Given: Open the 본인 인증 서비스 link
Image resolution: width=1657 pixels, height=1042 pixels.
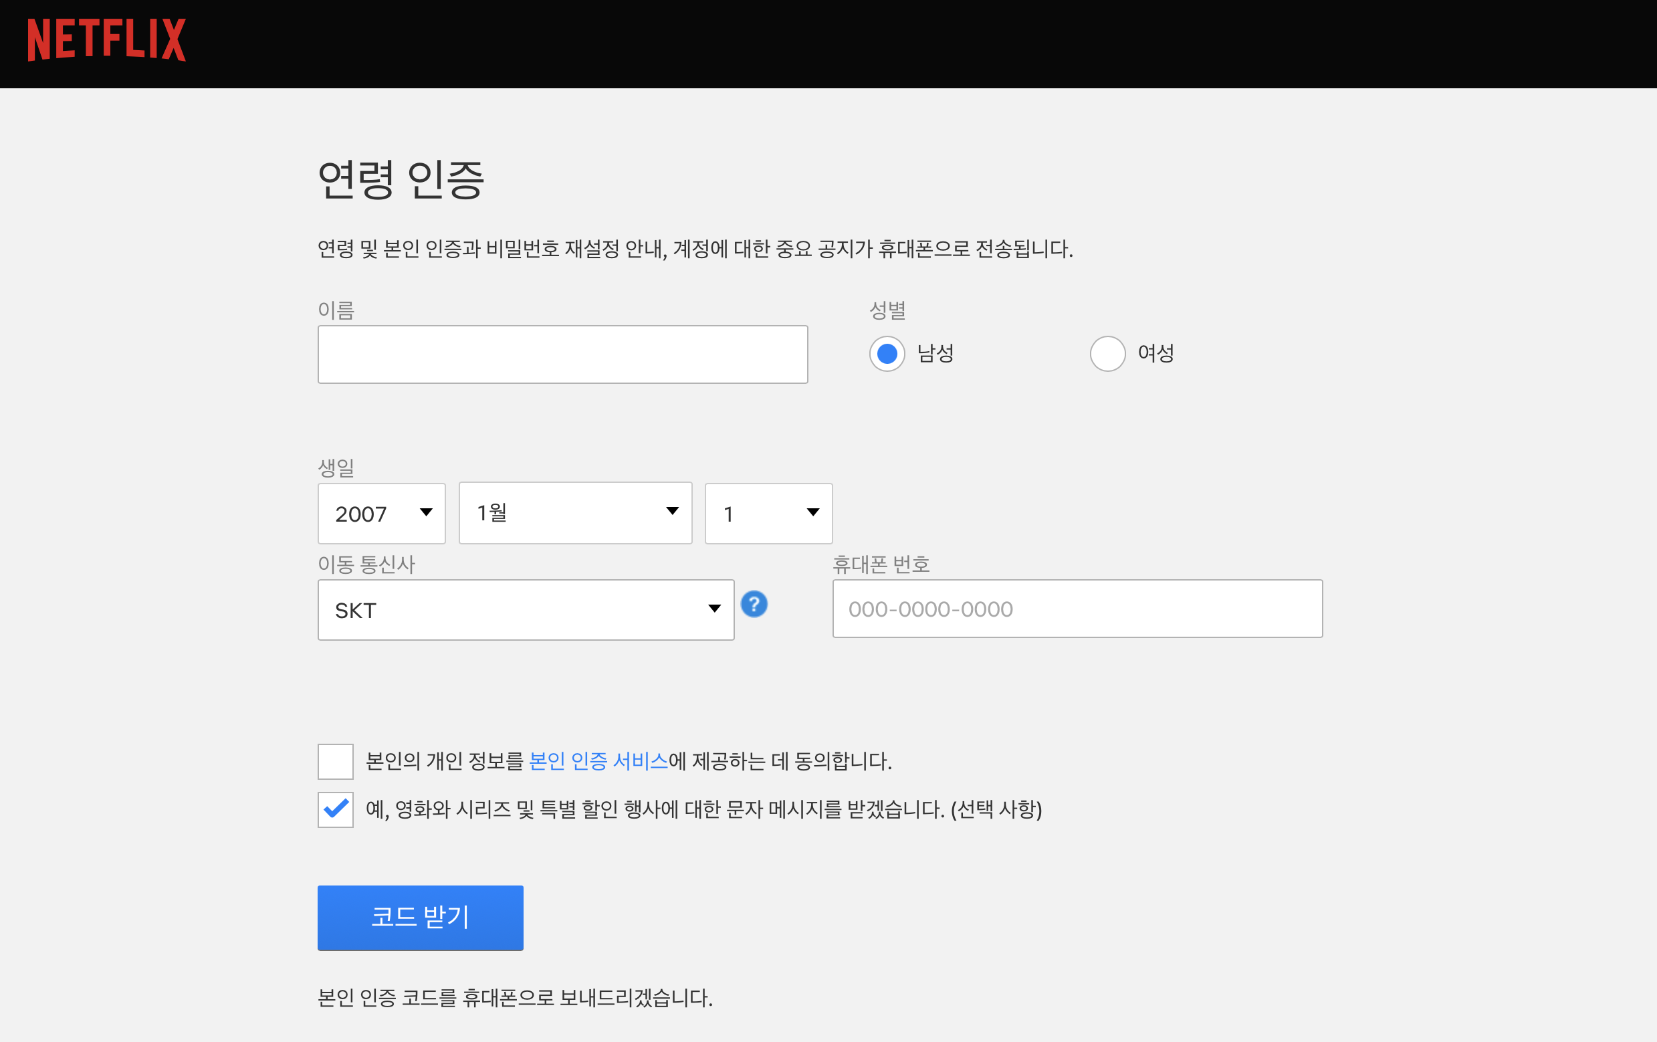Looking at the screenshot, I should click(598, 760).
